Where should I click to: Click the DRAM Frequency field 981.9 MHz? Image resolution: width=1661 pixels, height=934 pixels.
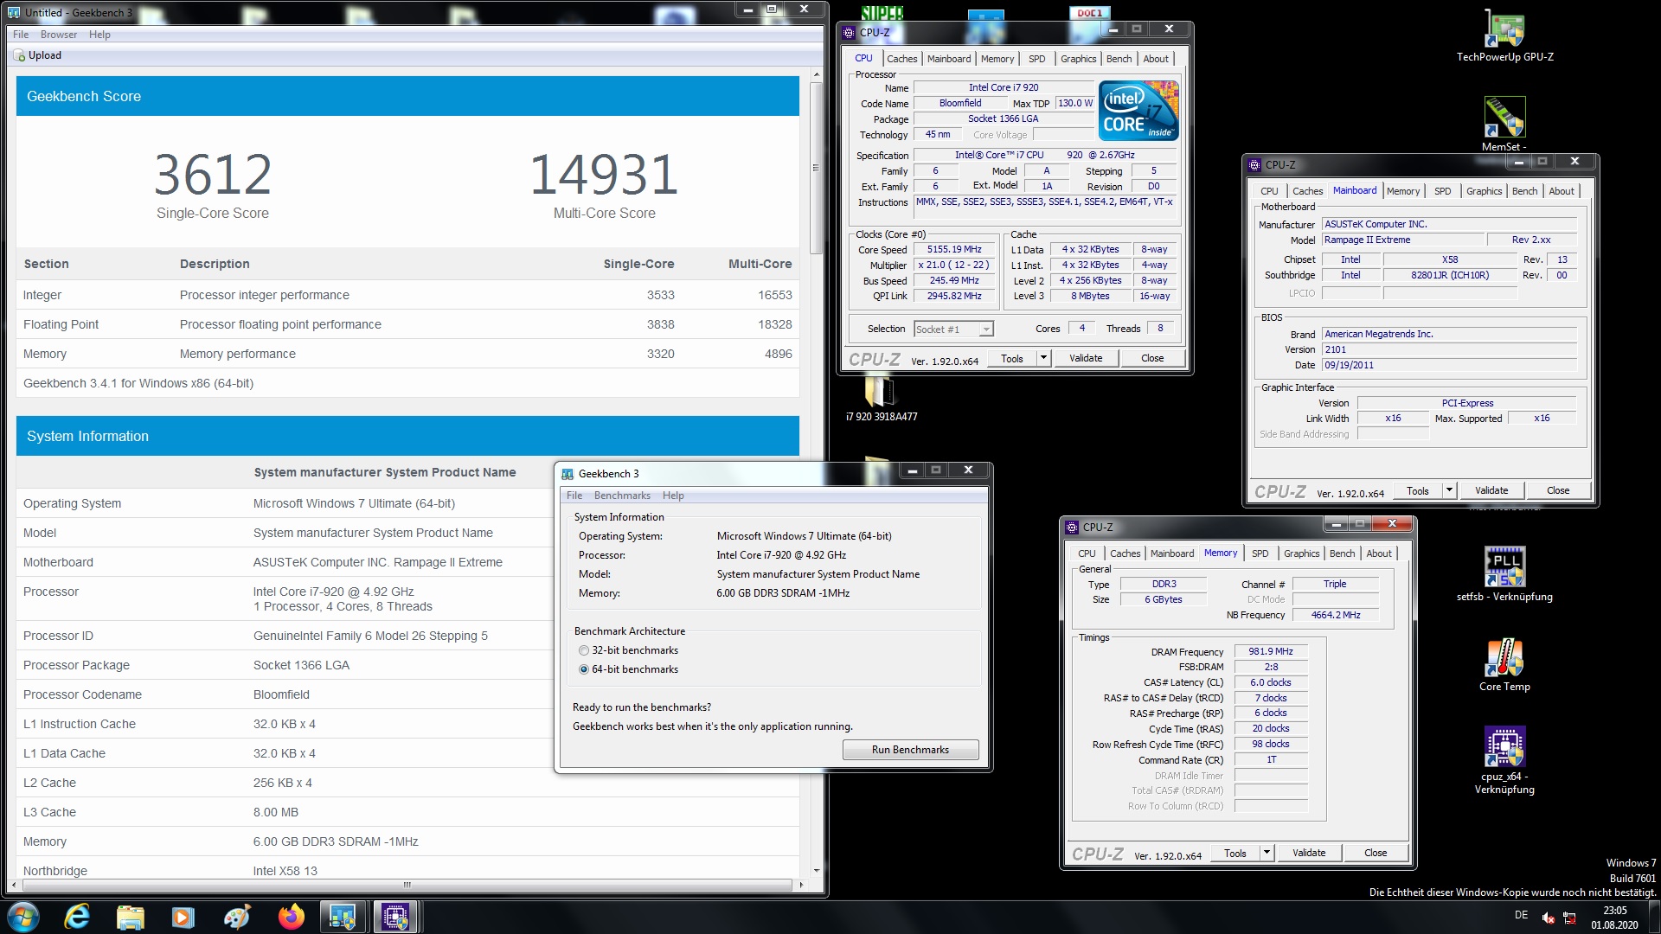[1270, 651]
